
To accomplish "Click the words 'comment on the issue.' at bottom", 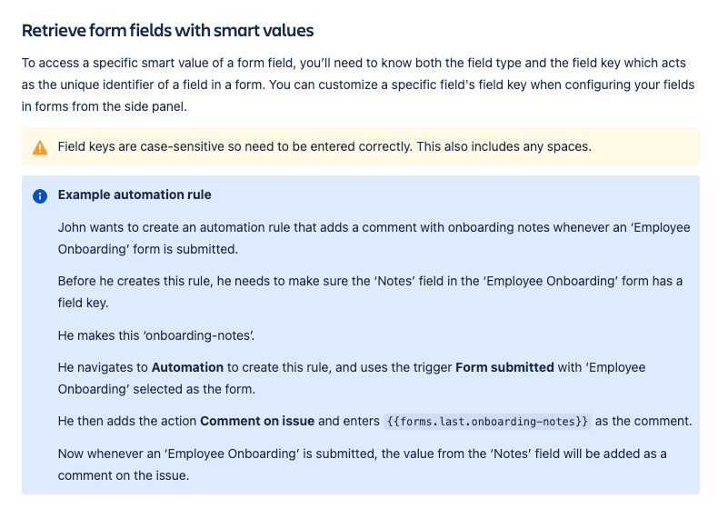I will [124, 475].
